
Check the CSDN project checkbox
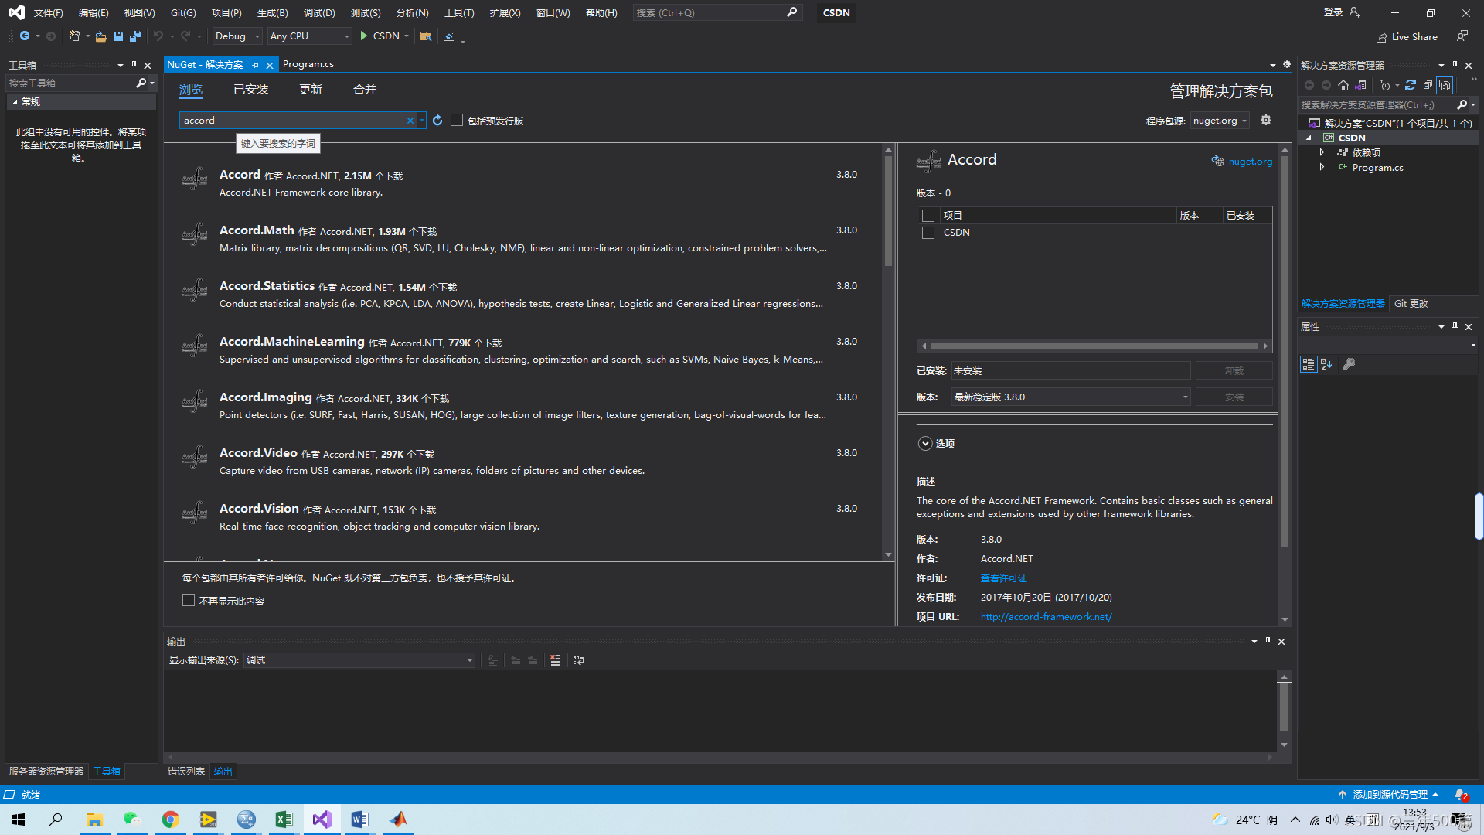click(928, 233)
